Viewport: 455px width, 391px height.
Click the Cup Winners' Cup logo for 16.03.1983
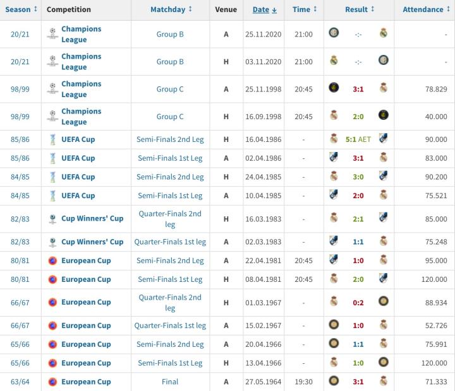click(52, 219)
